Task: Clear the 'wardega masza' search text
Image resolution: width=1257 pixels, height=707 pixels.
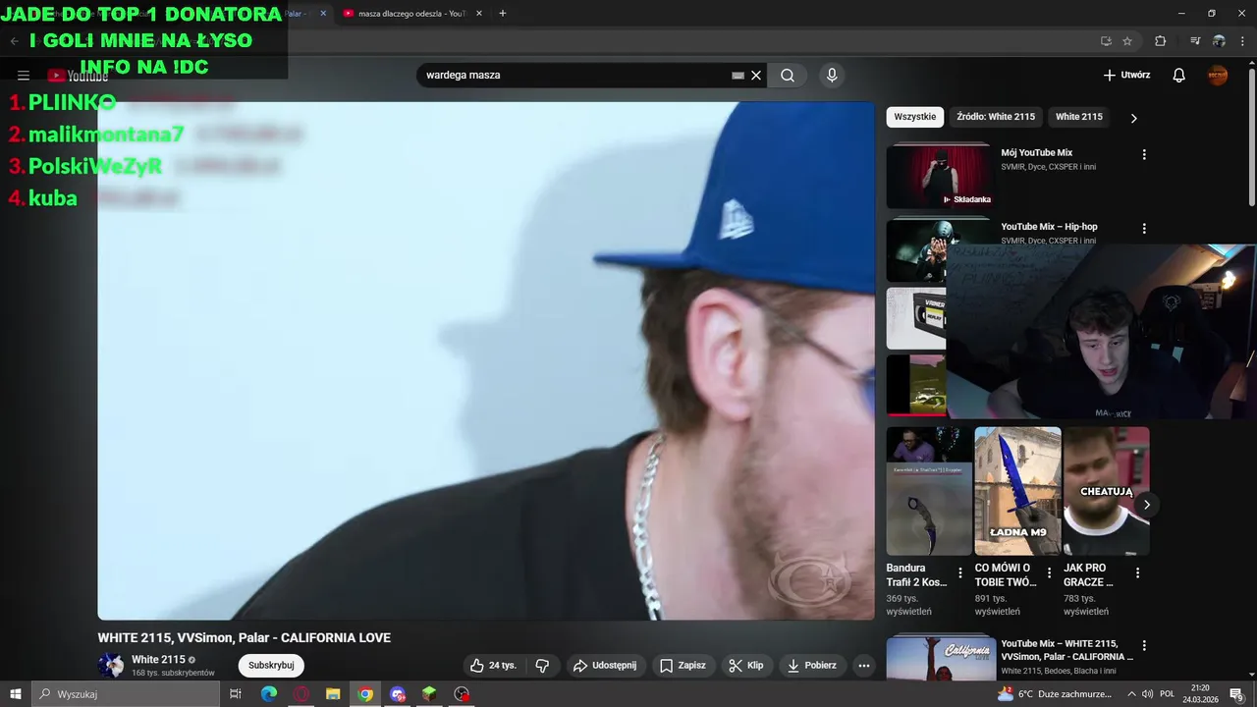Action: (756, 76)
